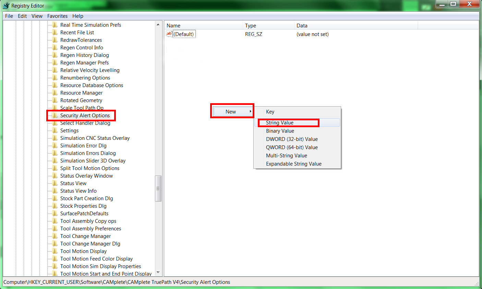Select the folder icon for Real Time Simulation Prefs
Image resolution: width=482 pixels, height=289 pixels.
tap(55, 25)
